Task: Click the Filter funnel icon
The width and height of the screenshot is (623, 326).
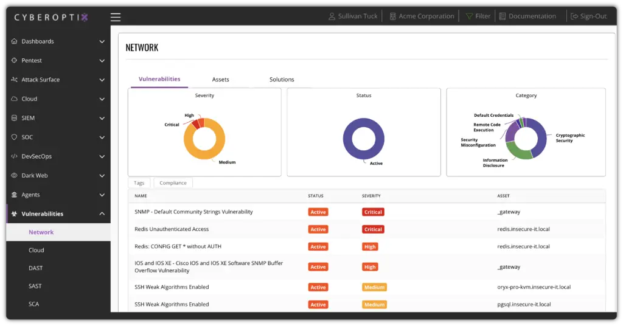Action: click(469, 16)
